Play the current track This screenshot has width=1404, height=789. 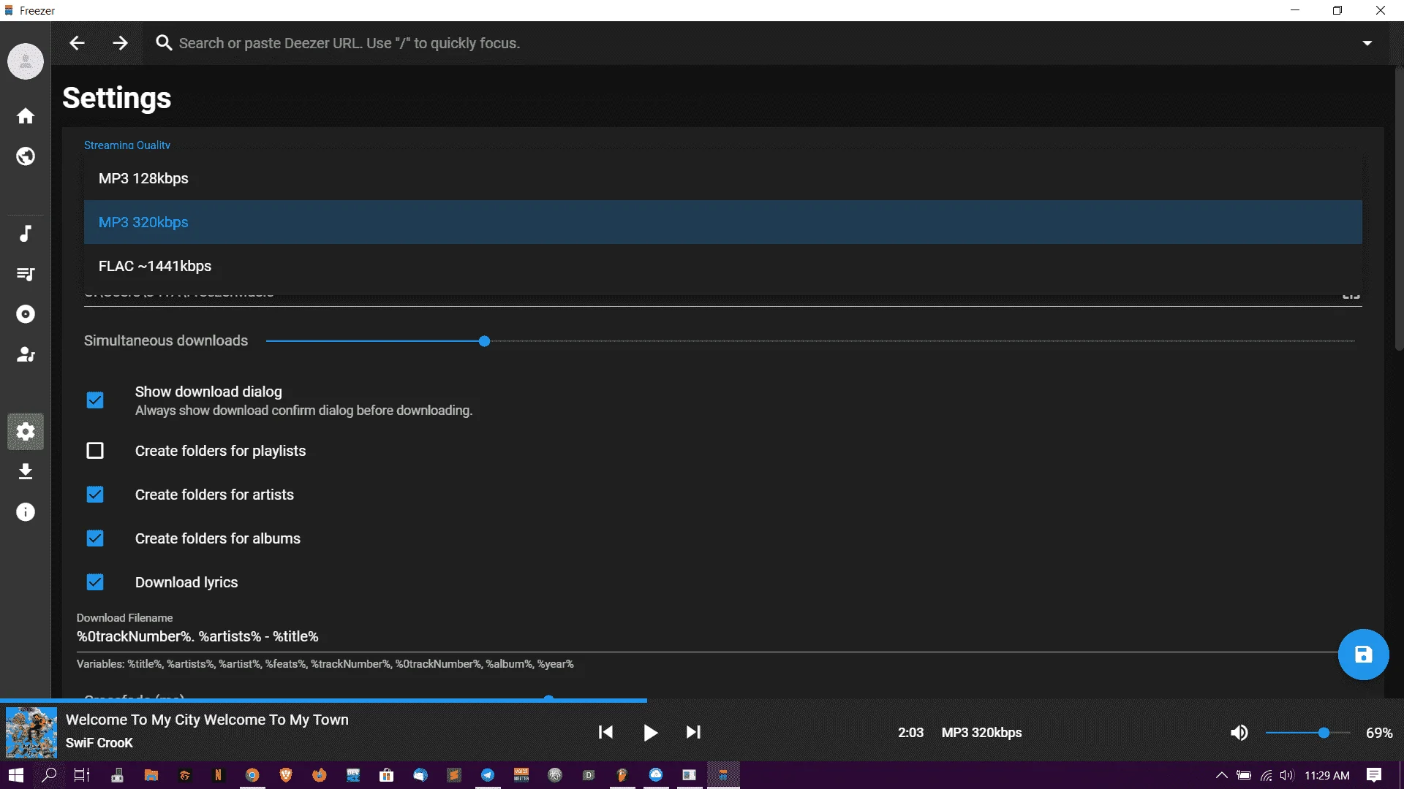click(650, 732)
